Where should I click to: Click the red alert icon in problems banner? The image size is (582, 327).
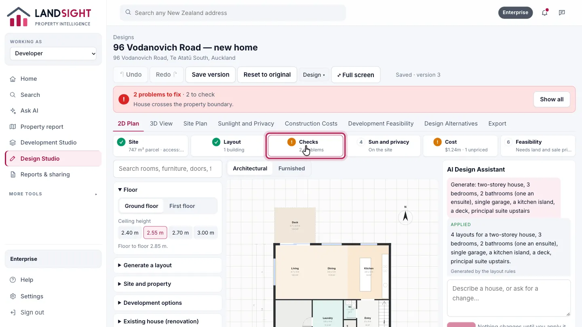(x=124, y=99)
